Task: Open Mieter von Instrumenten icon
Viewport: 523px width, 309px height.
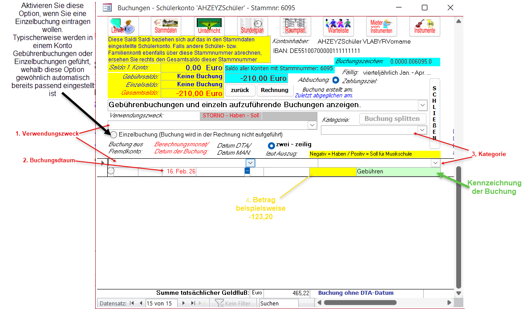Action: pos(381,26)
